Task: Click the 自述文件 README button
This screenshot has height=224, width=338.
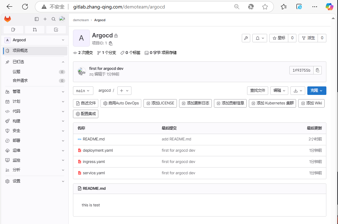Action: coord(86,103)
